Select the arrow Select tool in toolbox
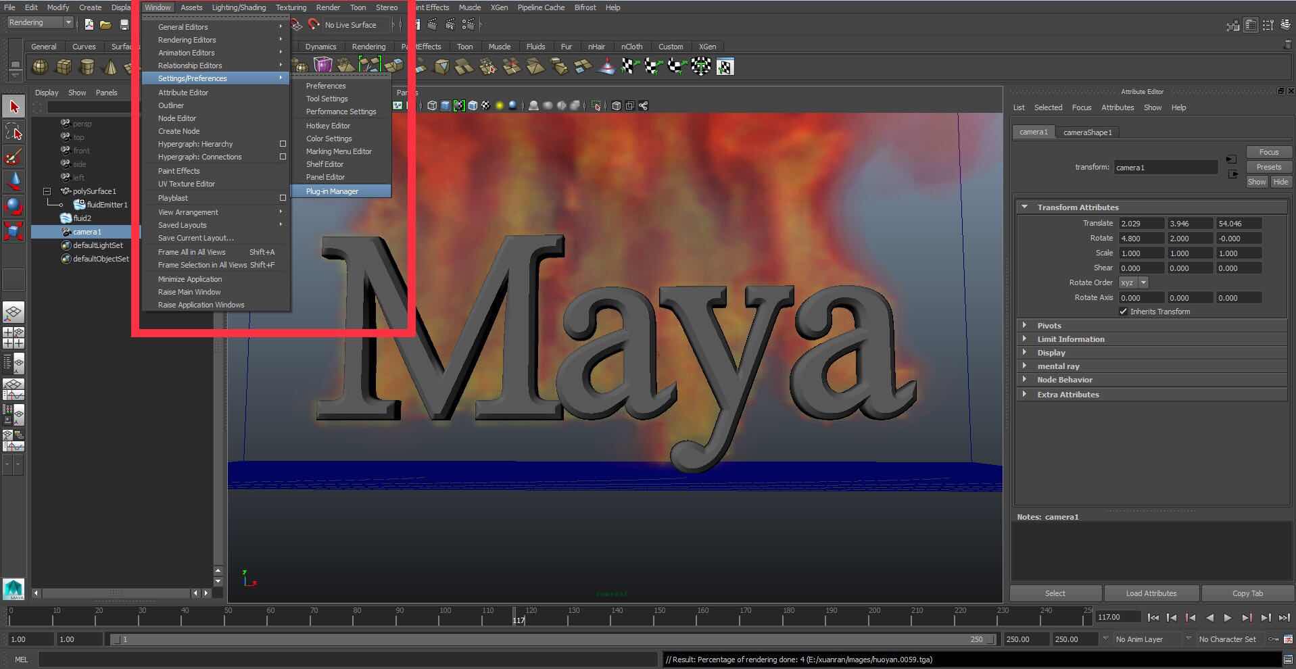 click(14, 107)
